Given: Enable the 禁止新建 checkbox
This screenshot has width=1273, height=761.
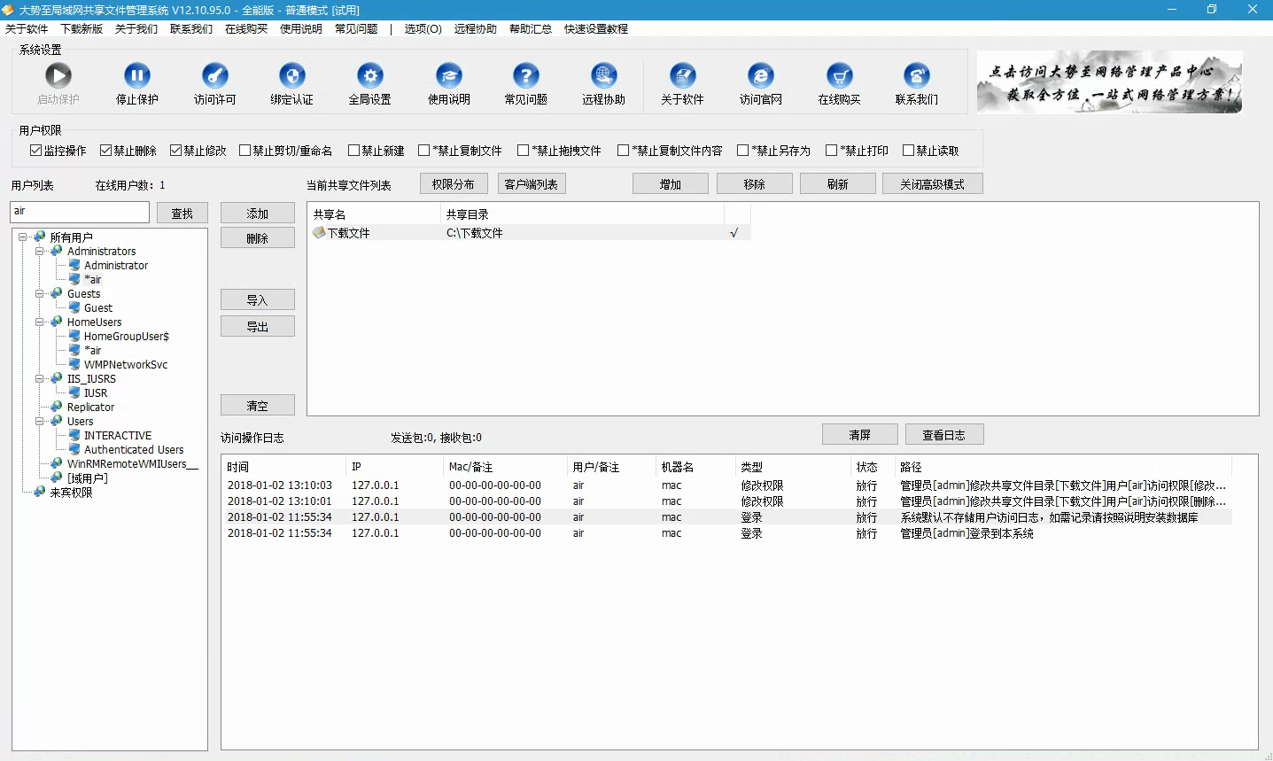Looking at the screenshot, I should coord(354,151).
